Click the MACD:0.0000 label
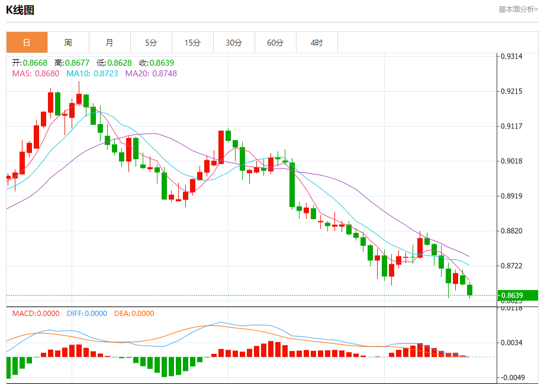Screen dimensions: 544x384 coord(36,314)
